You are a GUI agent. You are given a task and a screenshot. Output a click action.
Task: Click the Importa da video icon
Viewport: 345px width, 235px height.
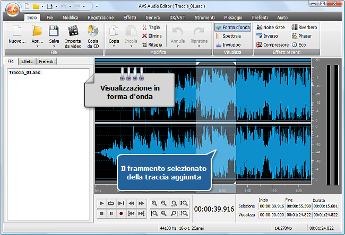tap(73, 31)
